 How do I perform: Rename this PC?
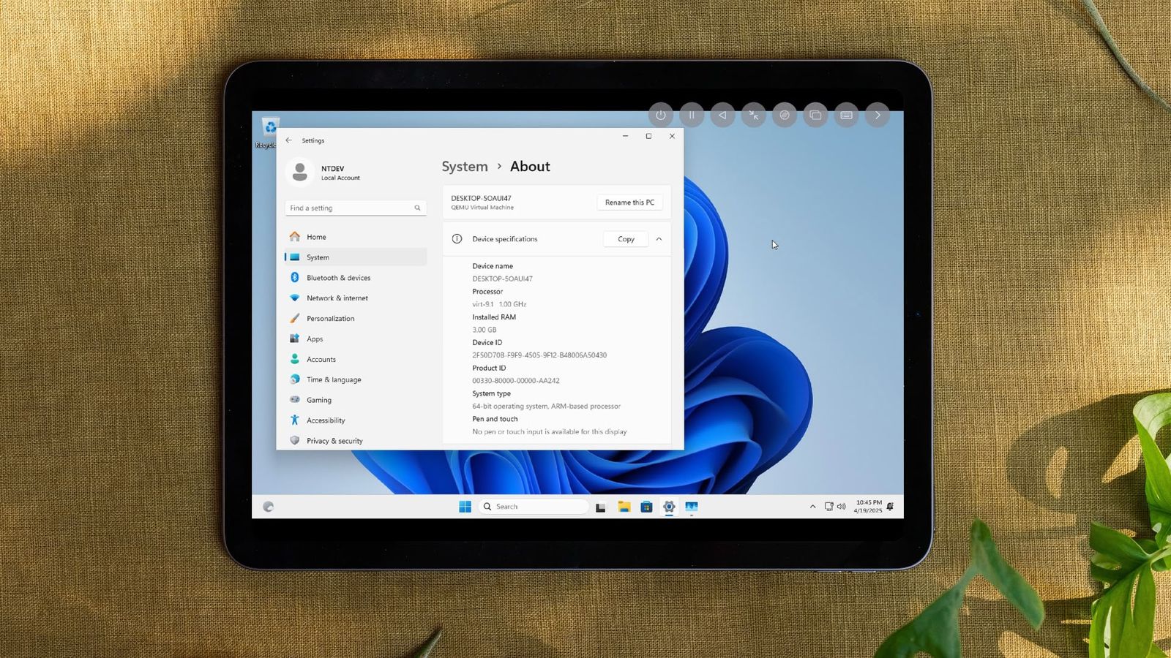pyautogui.click(x=629, y=203)
